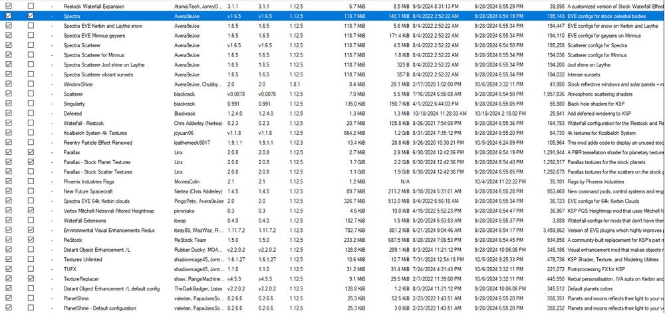Select Spectra EVE 64k Kerbin clouds
Viewport: 665px width, 313px height.
pos(332,201)
